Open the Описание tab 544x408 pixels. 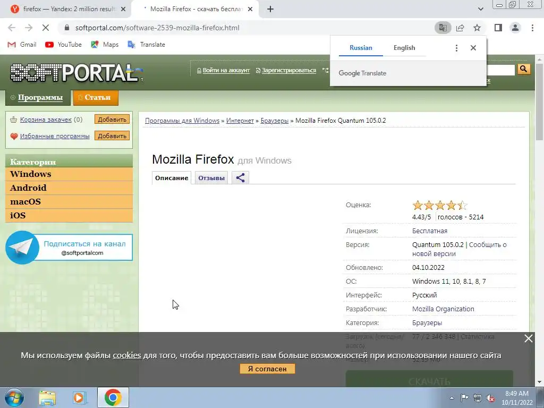coord(172,177)
